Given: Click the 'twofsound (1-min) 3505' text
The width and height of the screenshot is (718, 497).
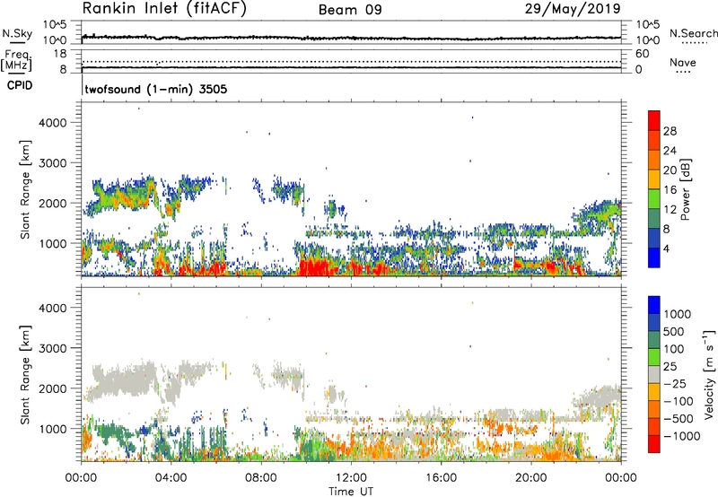Looking at the screenshot, I should pos(155,89).
